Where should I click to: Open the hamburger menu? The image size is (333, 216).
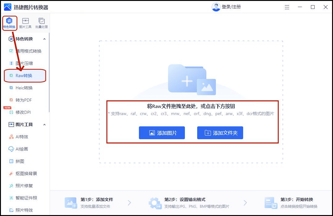click(x=287, y=7)
